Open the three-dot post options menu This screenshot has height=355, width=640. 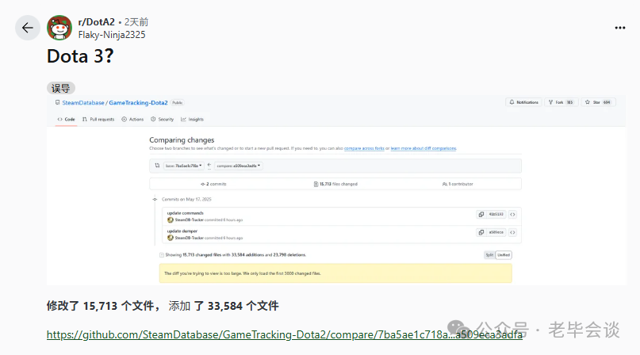619,28
